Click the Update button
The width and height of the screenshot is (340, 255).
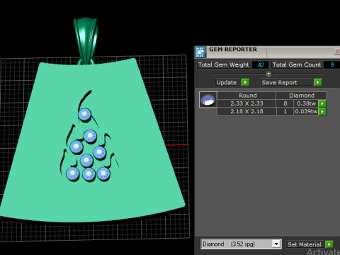(227, 82)
